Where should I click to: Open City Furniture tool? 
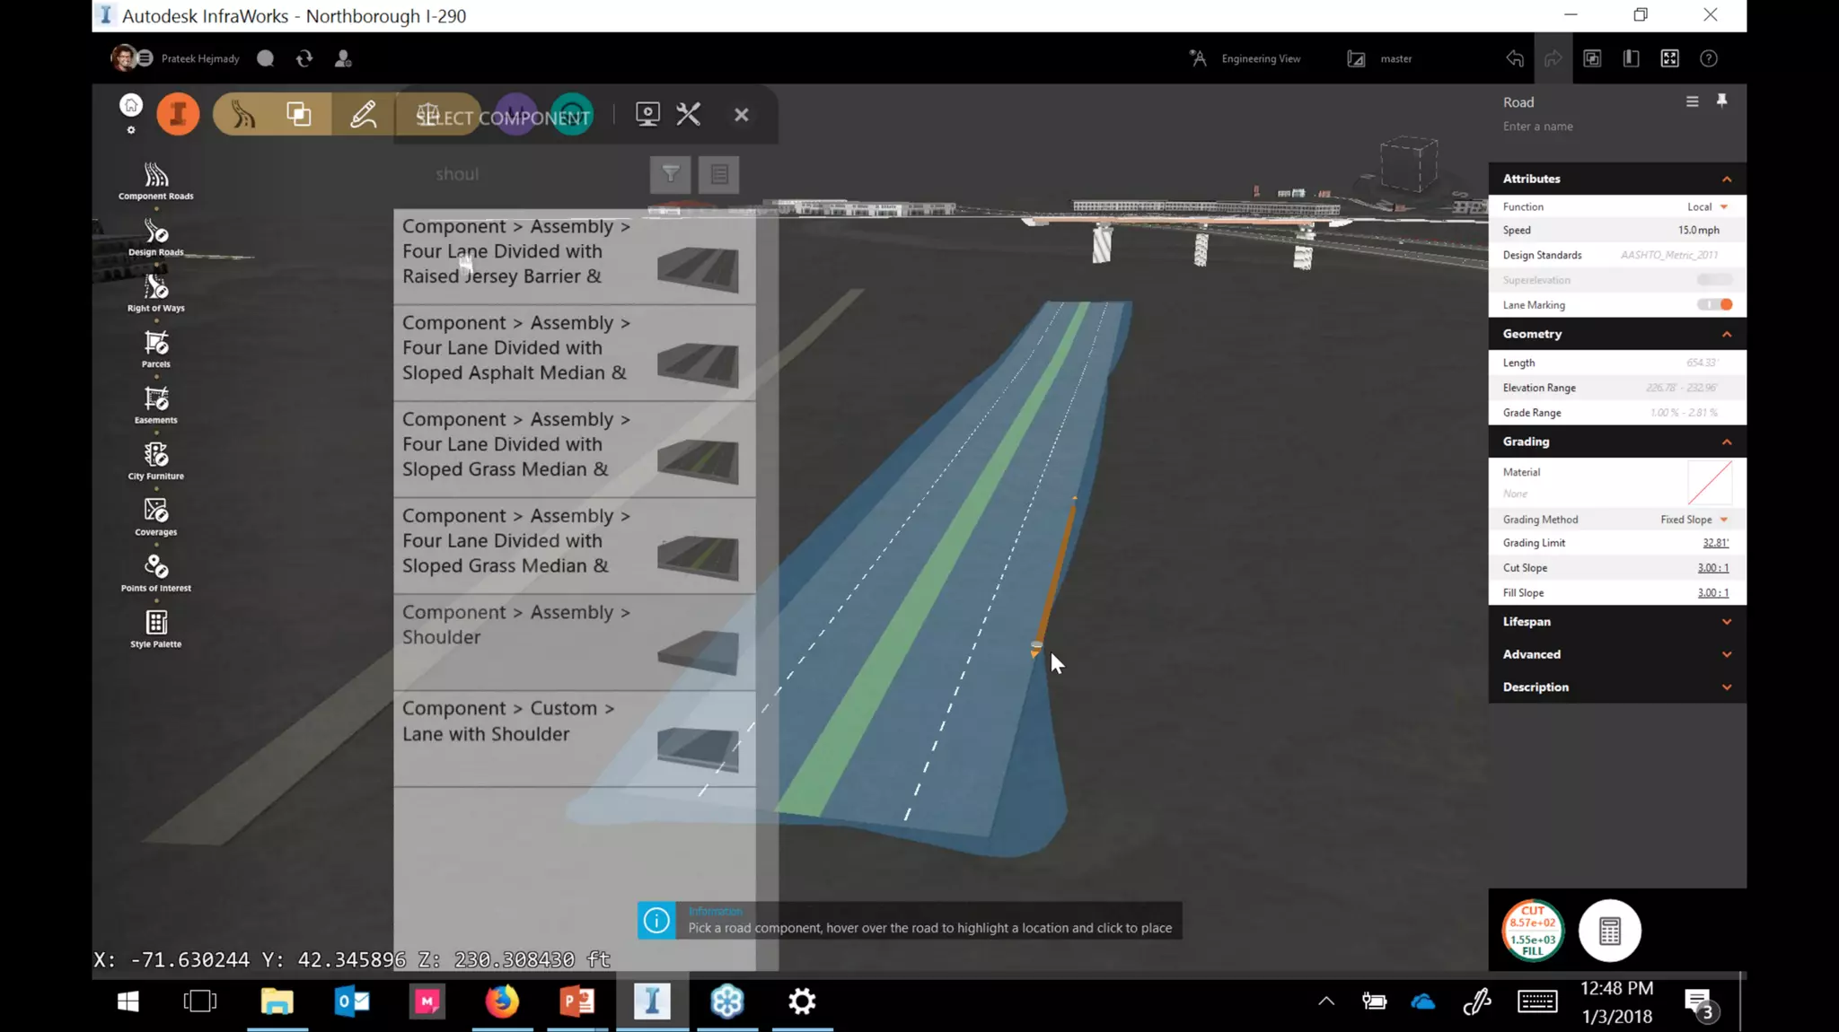tap(156, 461)
